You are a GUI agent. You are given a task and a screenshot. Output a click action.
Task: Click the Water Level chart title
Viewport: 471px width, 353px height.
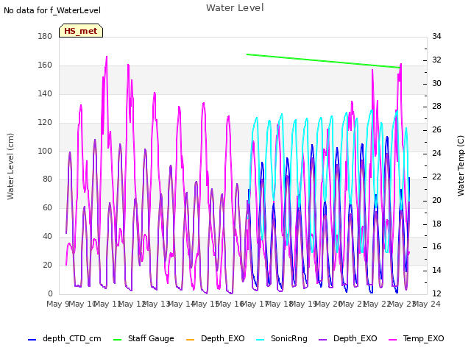point(235,8)
